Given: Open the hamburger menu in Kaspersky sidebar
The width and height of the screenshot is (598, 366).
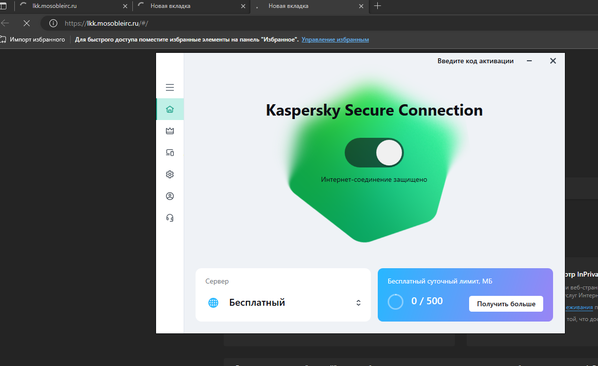Looking at the screenshot, I should point(170,87).
